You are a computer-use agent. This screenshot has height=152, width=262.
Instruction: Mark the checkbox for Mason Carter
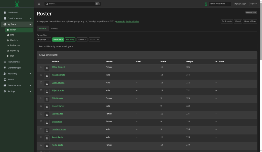[41, 106]
